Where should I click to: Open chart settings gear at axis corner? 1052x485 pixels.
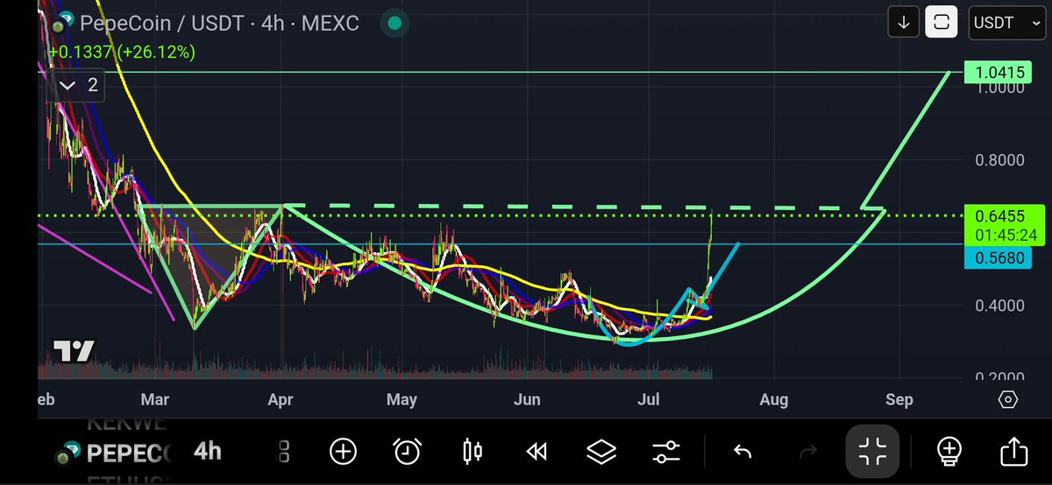click(x=1008, y=399)
